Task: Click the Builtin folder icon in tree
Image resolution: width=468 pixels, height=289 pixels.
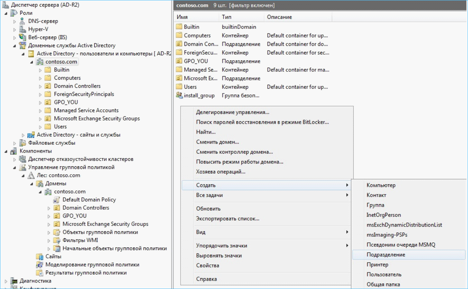Action: [x=48, y=70]
